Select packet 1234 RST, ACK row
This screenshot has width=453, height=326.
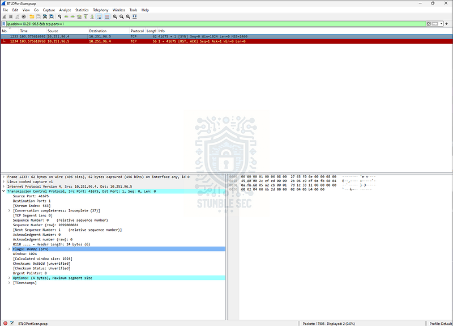click(x=226, y=41)
